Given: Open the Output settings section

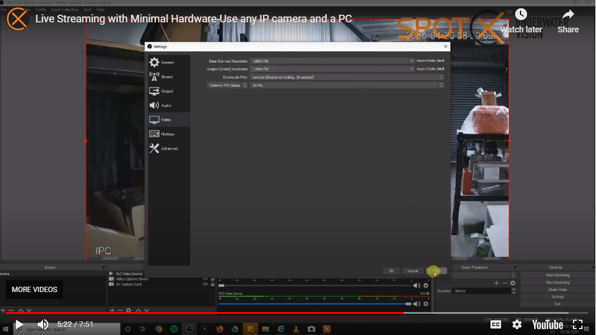Looking at the screenshot, I should [169, 91].
